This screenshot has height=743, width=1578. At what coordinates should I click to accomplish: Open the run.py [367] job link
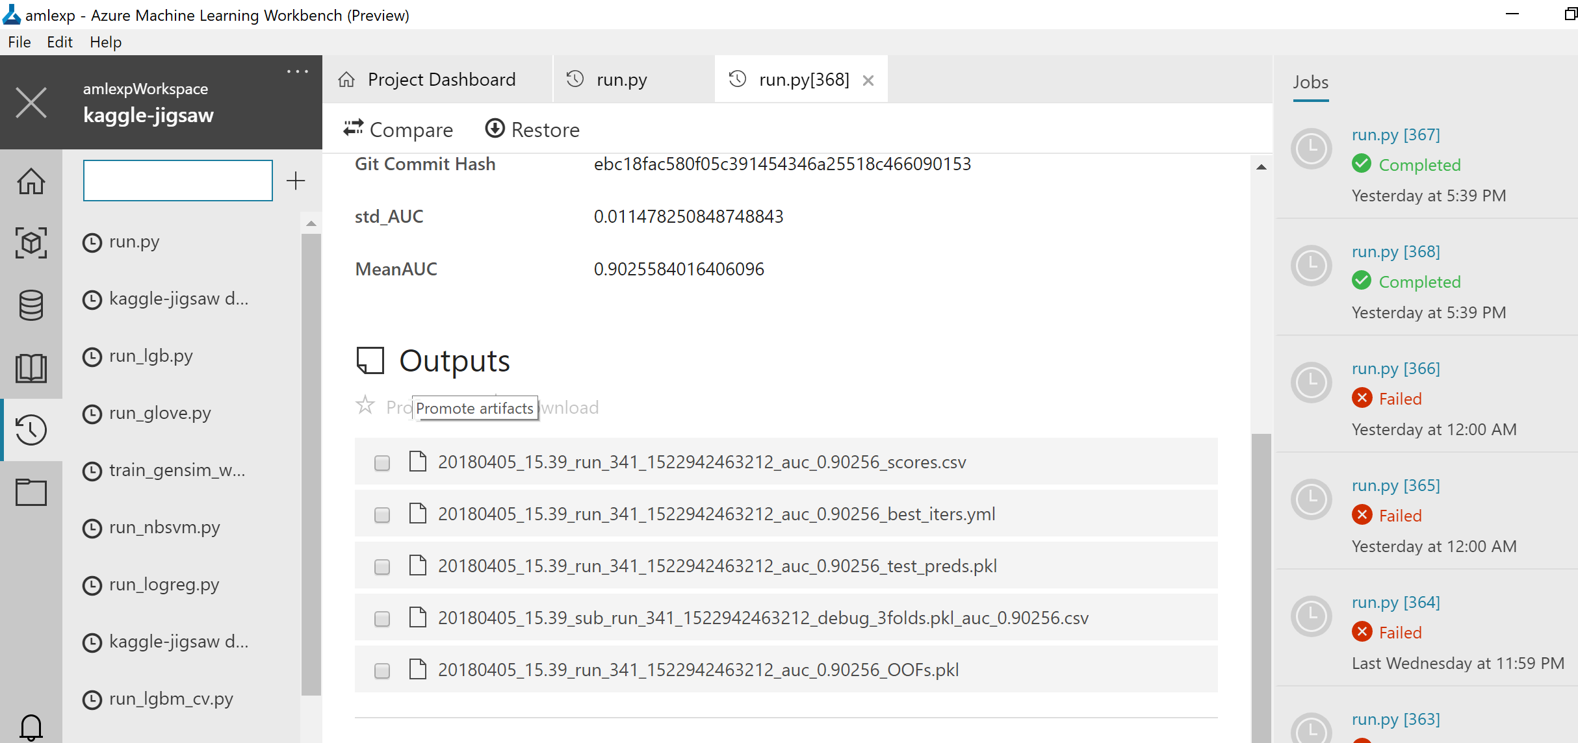[x=1396, y=134]
